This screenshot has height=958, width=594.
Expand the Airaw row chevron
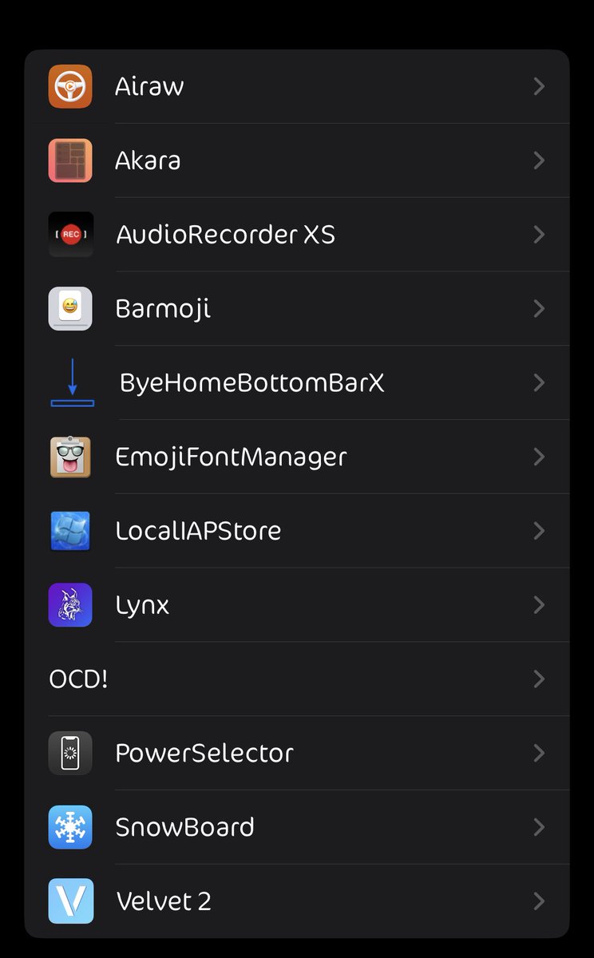click(x=540, y=86)
